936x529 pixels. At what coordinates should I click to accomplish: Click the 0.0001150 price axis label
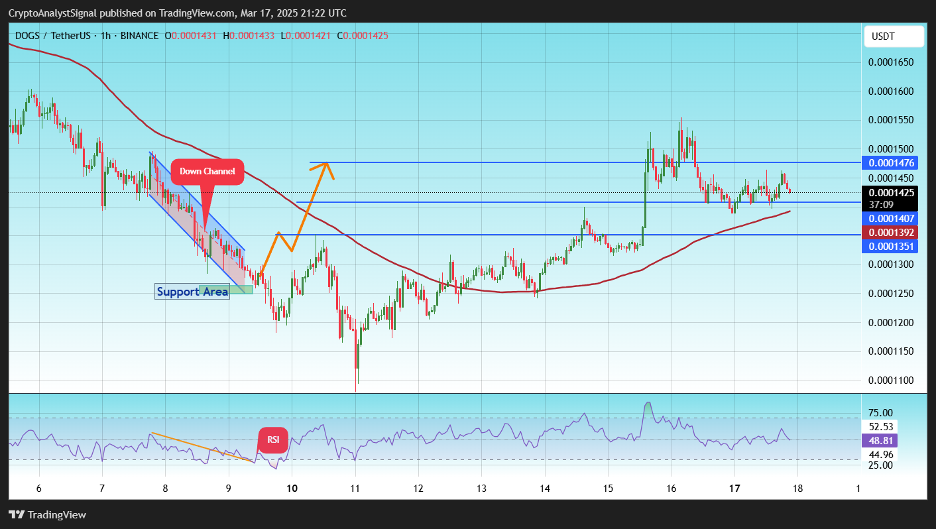892,351
